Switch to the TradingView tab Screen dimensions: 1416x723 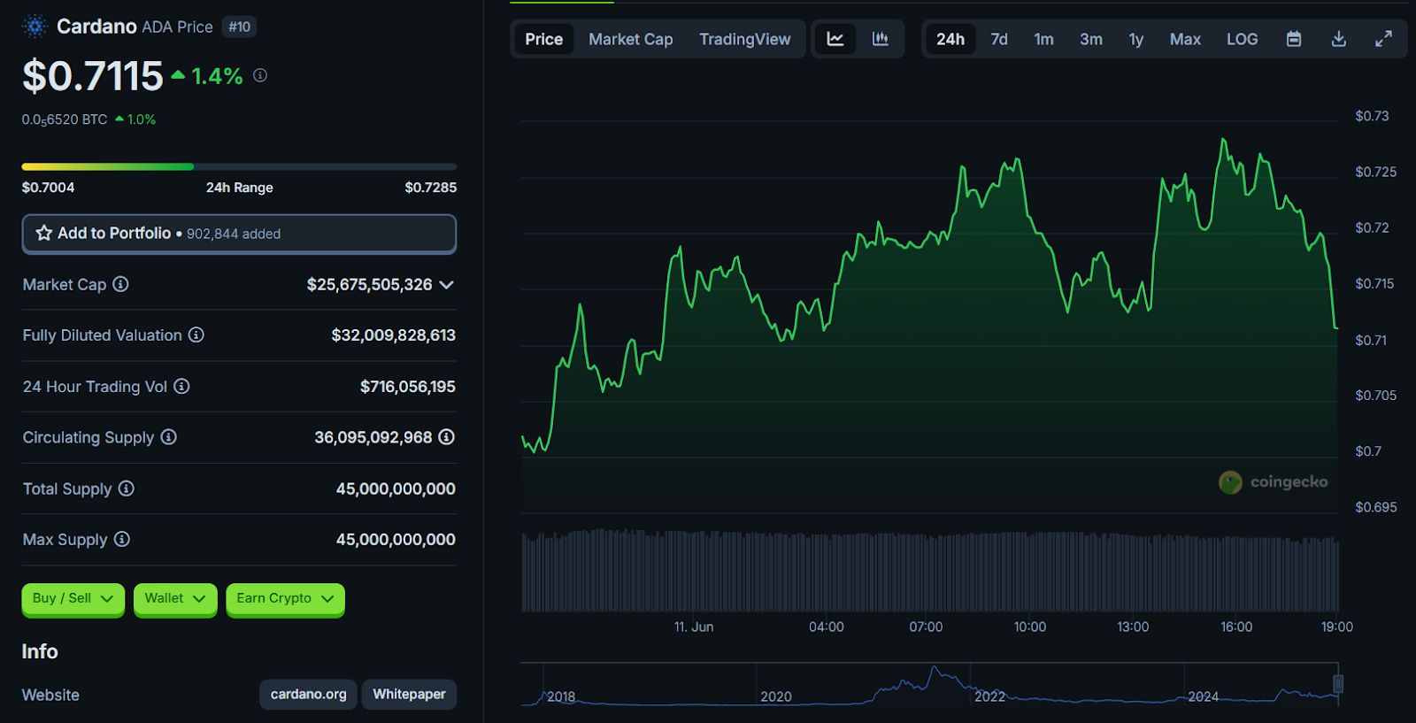(x=744, y=39)
